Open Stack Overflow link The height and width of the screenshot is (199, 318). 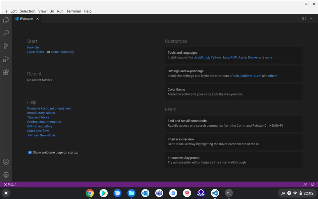[38, 131]
